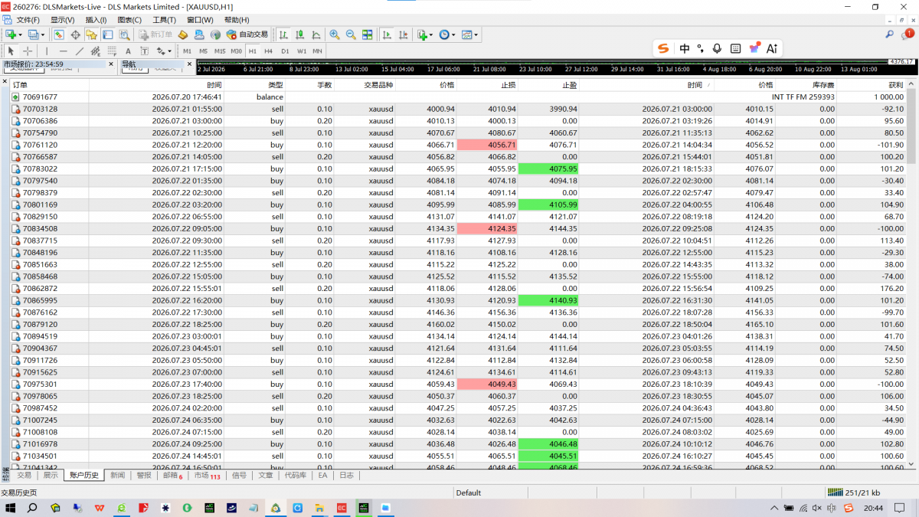Click the green-highlighted take profit 4075.95 cell
This screenshot has width=919, height=517.
tap(548, 169)
